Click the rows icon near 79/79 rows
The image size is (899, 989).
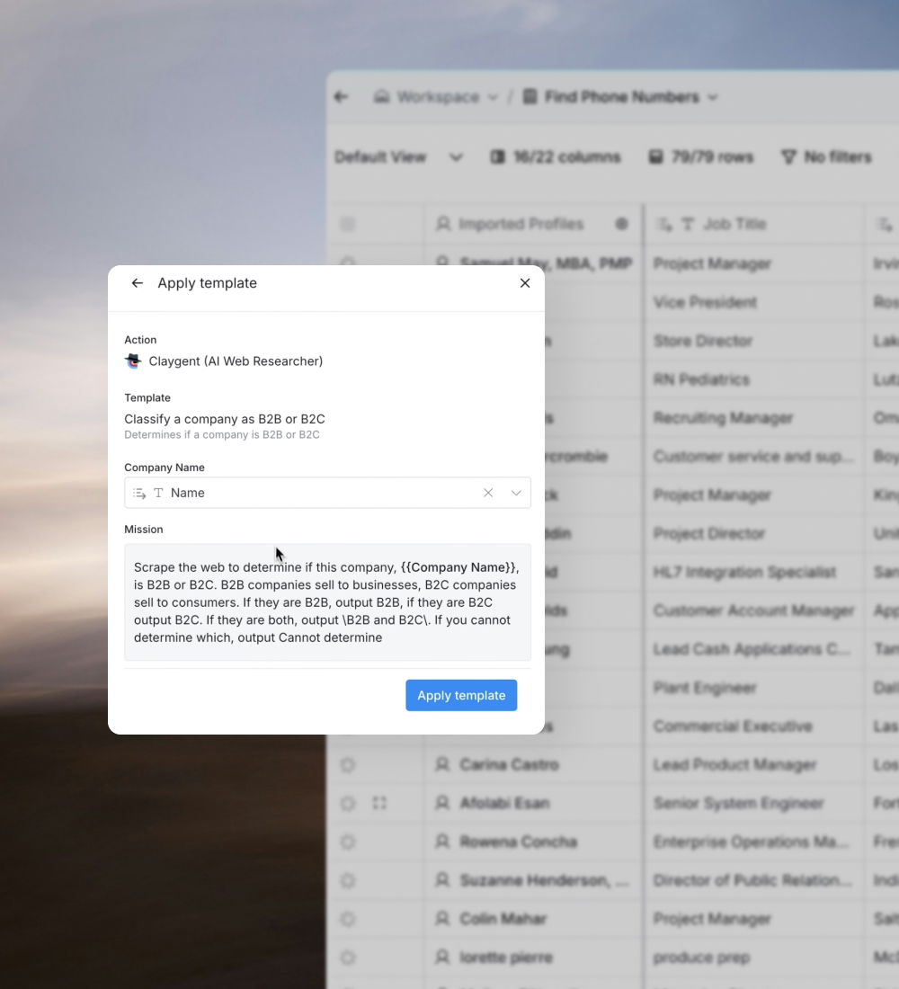point(655,156)
